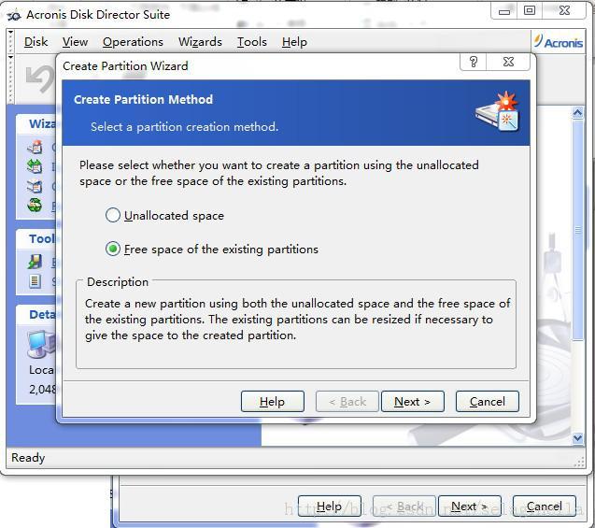Click Cancel in the background window at bottom

[x=545, y=506]
